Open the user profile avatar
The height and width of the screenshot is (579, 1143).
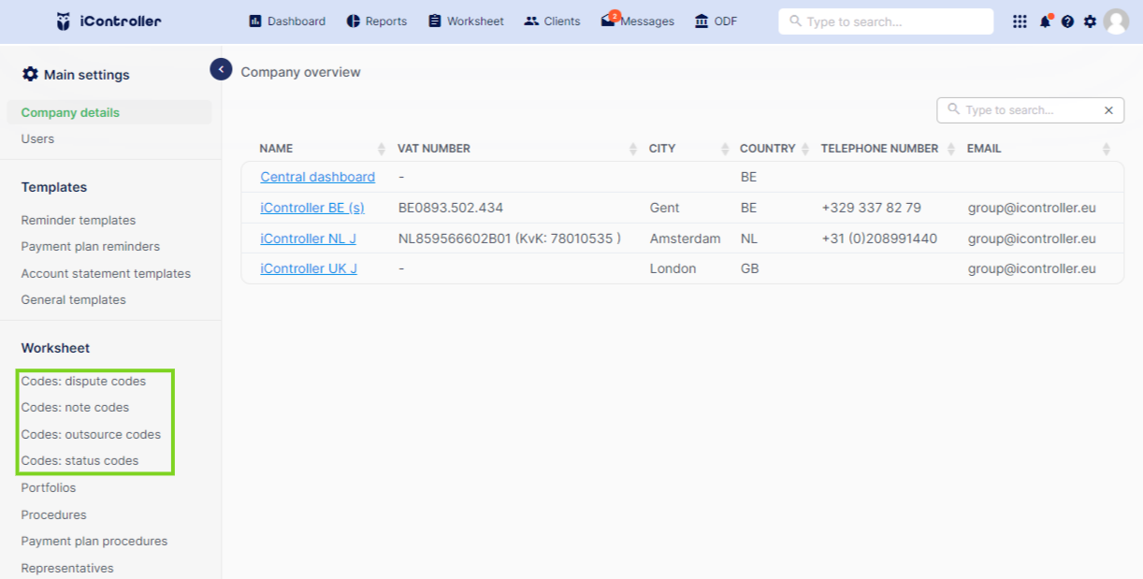(x=1116, y=22)
